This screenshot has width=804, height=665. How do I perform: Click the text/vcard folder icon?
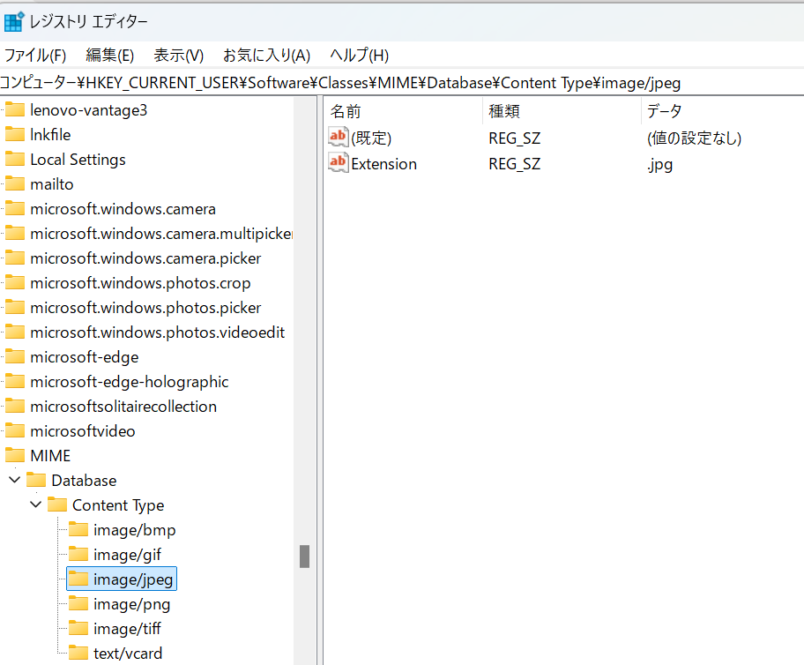[78, 653]
